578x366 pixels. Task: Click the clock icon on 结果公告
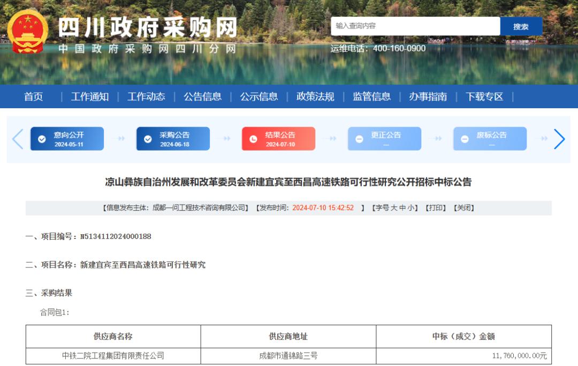coord(253,139)
